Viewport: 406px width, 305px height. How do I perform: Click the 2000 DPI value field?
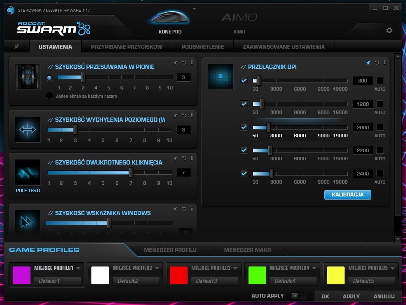pos(362,127)
